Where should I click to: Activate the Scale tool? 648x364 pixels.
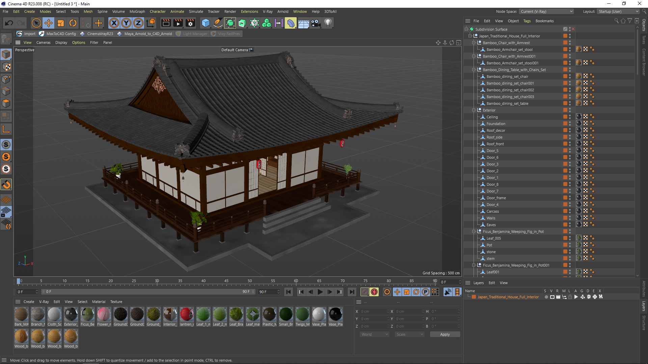click(x=61, y=23)
